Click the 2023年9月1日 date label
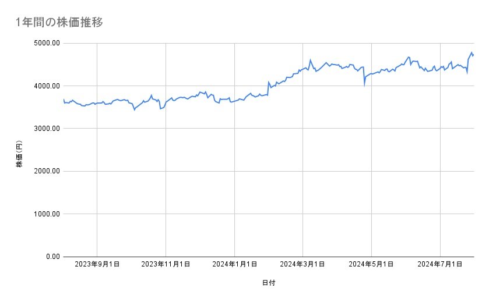The image size is (489, 302). click(x=97, y=265)
